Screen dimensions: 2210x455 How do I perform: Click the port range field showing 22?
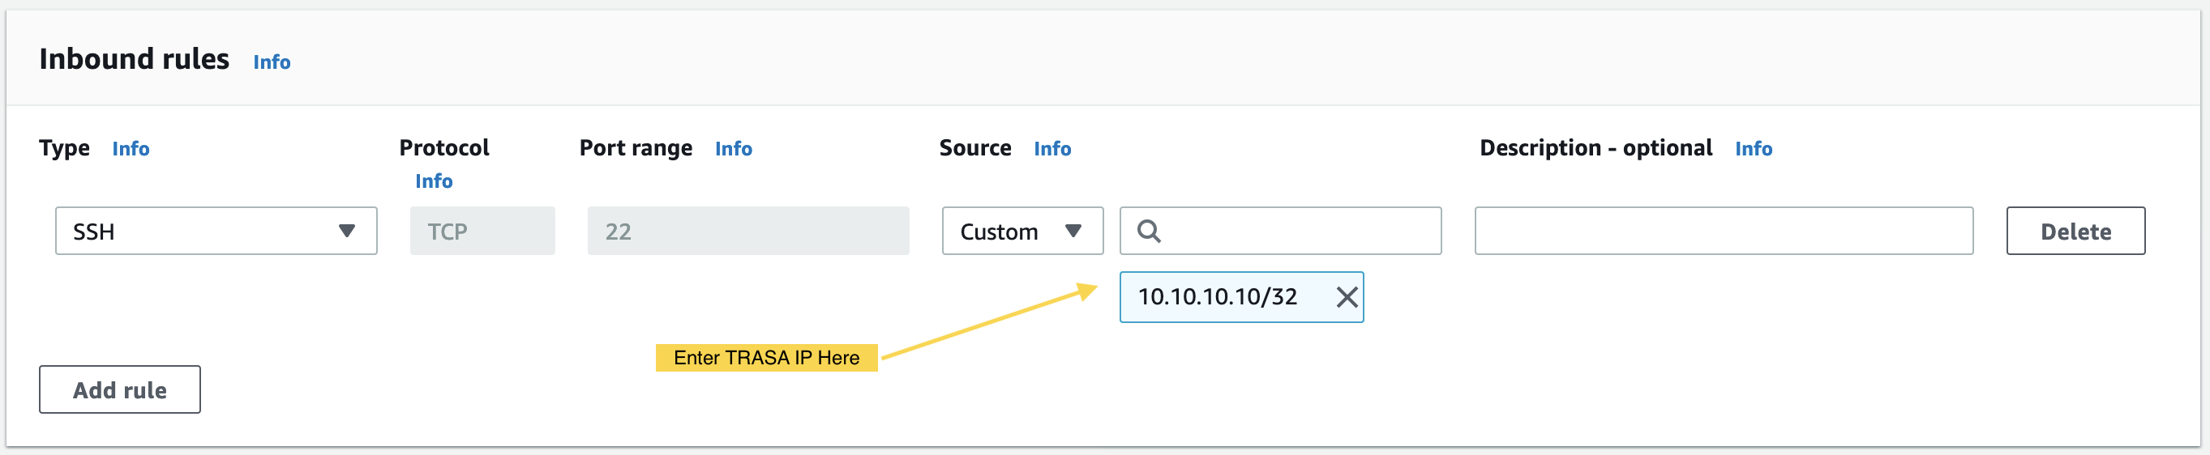coord(748,231)
